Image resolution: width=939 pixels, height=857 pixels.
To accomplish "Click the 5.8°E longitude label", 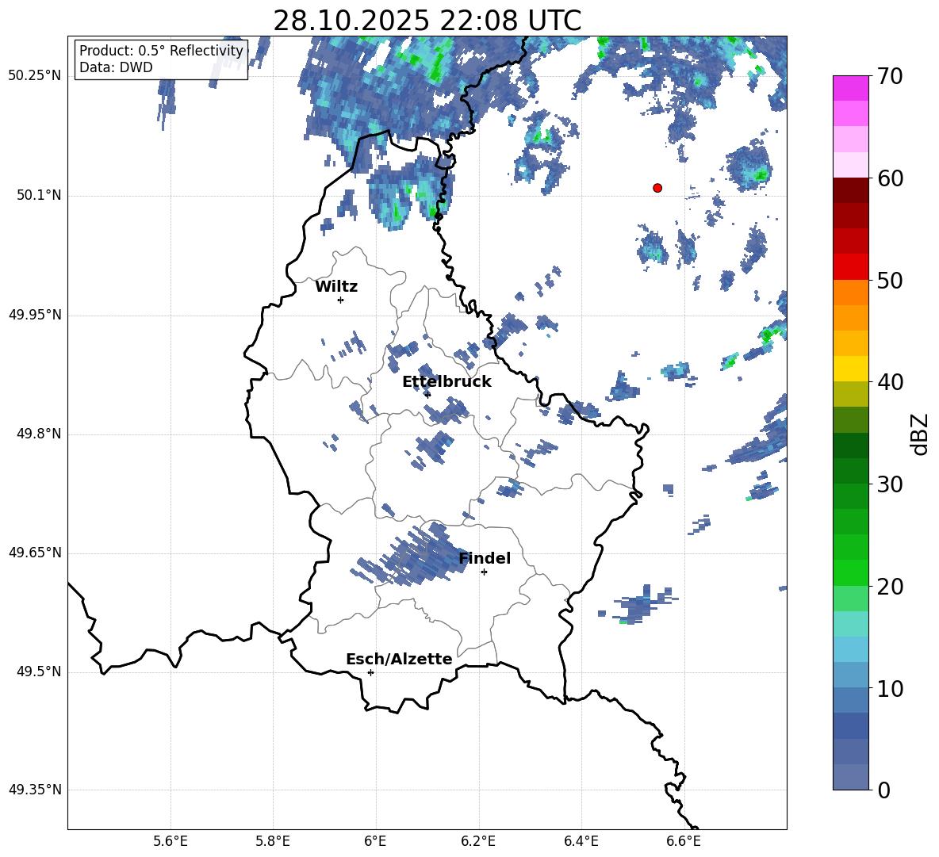I will (x=273, y=841).
